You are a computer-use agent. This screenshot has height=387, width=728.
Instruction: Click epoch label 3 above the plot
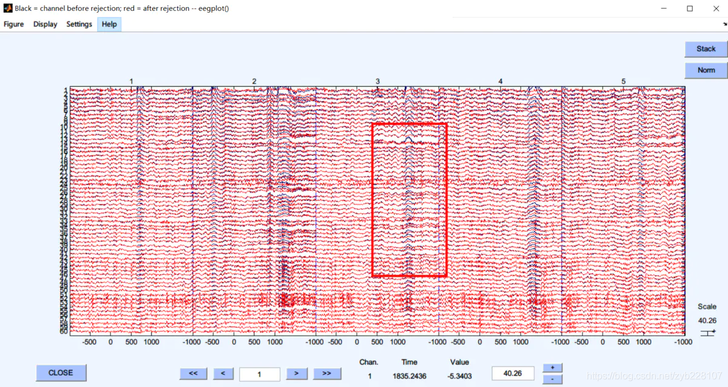[x=377, y=81]
